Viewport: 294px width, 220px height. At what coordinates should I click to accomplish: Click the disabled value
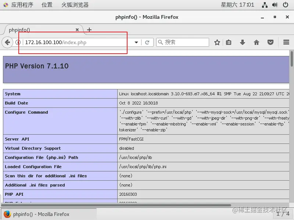click(x=126, y=148)
